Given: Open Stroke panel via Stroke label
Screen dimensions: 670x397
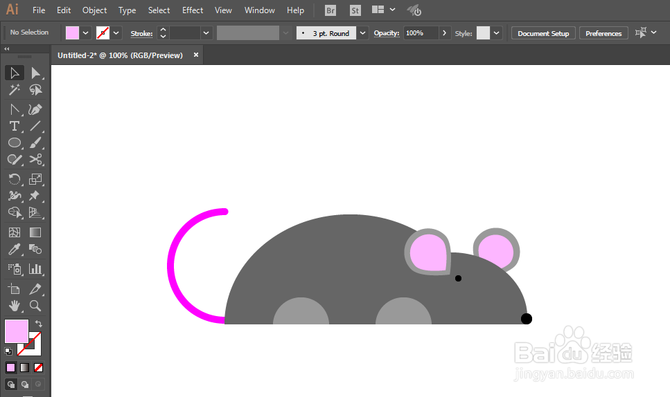Looking at the screenshot, I should [x=141, y=33].
